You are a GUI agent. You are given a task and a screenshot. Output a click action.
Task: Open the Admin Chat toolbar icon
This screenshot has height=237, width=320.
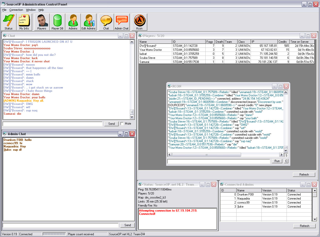point(122,22)
